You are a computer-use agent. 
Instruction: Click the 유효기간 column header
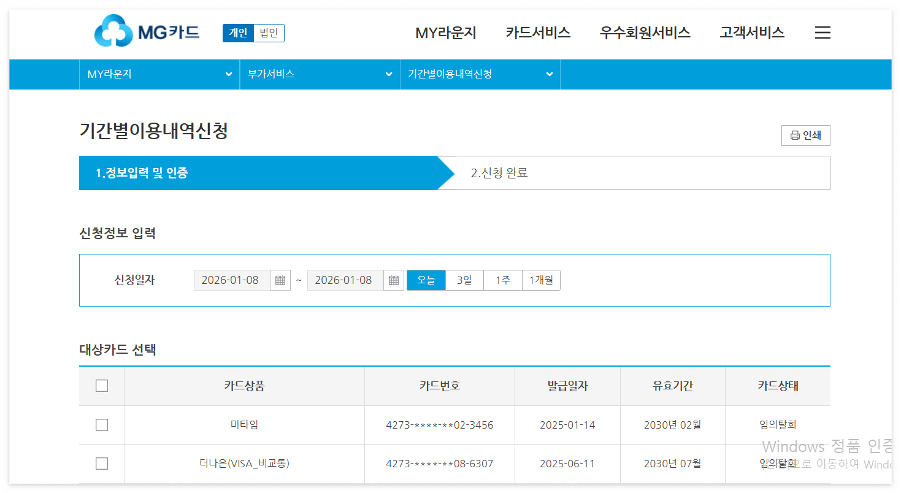tap(672, 386)
